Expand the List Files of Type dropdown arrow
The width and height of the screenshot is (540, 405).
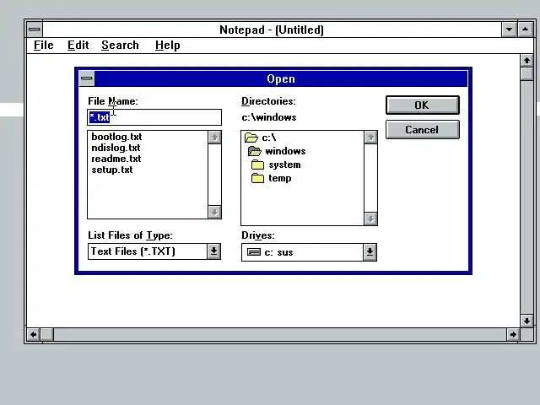point(213,251)
